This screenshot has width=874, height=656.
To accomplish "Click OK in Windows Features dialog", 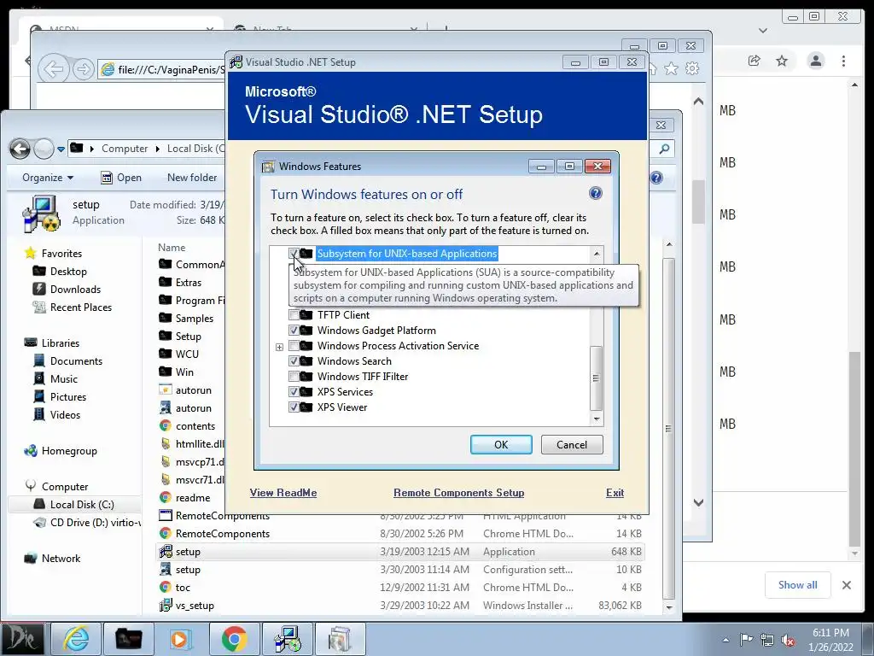I will (501, 444).
